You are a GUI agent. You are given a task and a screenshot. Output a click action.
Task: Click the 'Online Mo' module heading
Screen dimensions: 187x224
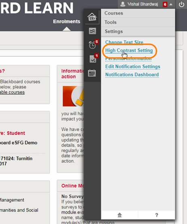click(73, 186)
